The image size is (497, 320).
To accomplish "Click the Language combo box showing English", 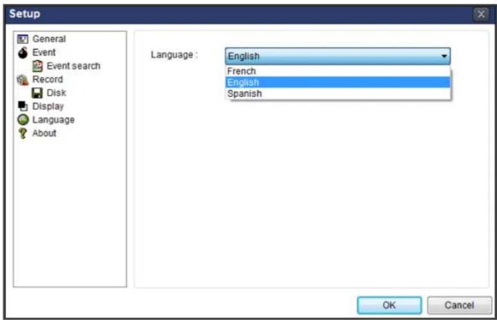I will 338,56.
